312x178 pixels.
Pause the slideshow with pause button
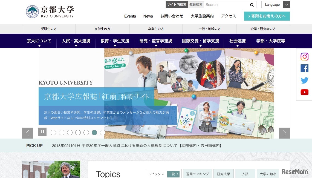pos(42,132)
